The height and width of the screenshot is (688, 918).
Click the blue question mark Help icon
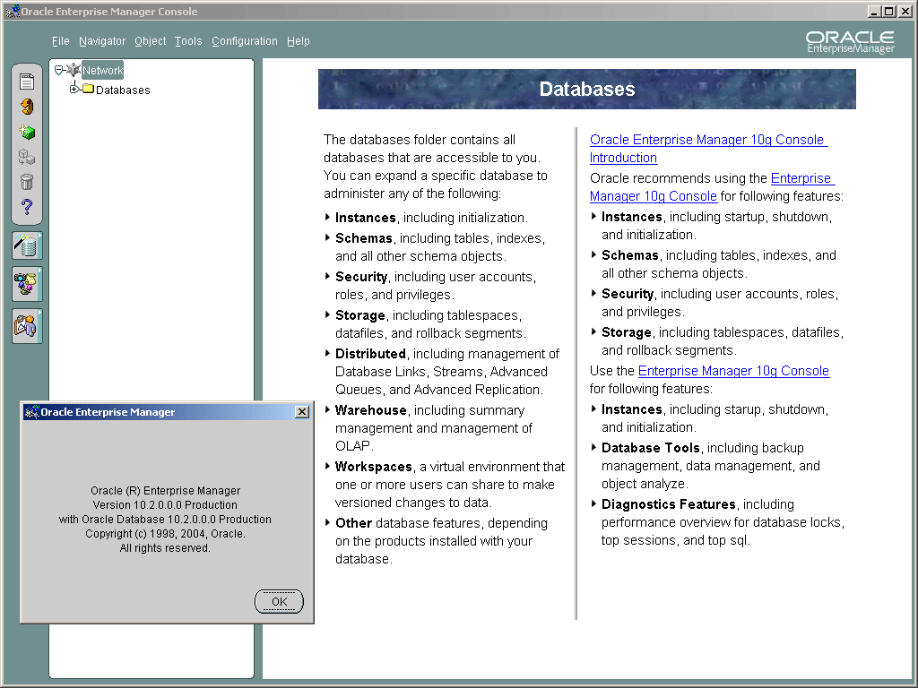pyautogui.click(x=27, y=207)
